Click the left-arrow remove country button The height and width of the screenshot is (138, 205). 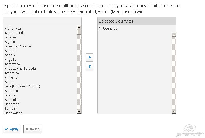click(x=89, y=67)
